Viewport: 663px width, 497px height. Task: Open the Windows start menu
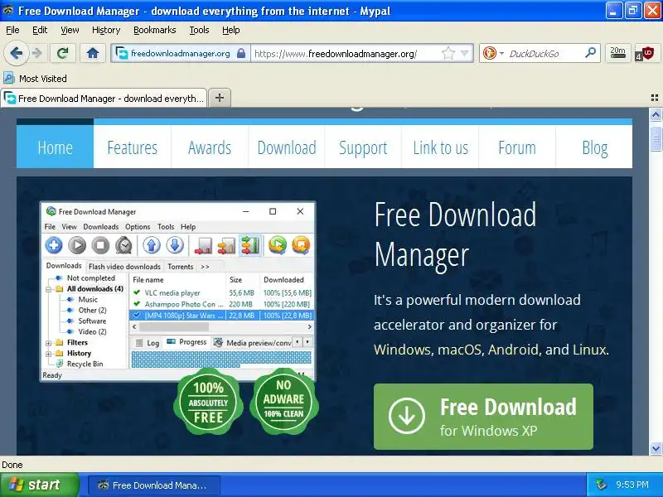click(39, 485)
